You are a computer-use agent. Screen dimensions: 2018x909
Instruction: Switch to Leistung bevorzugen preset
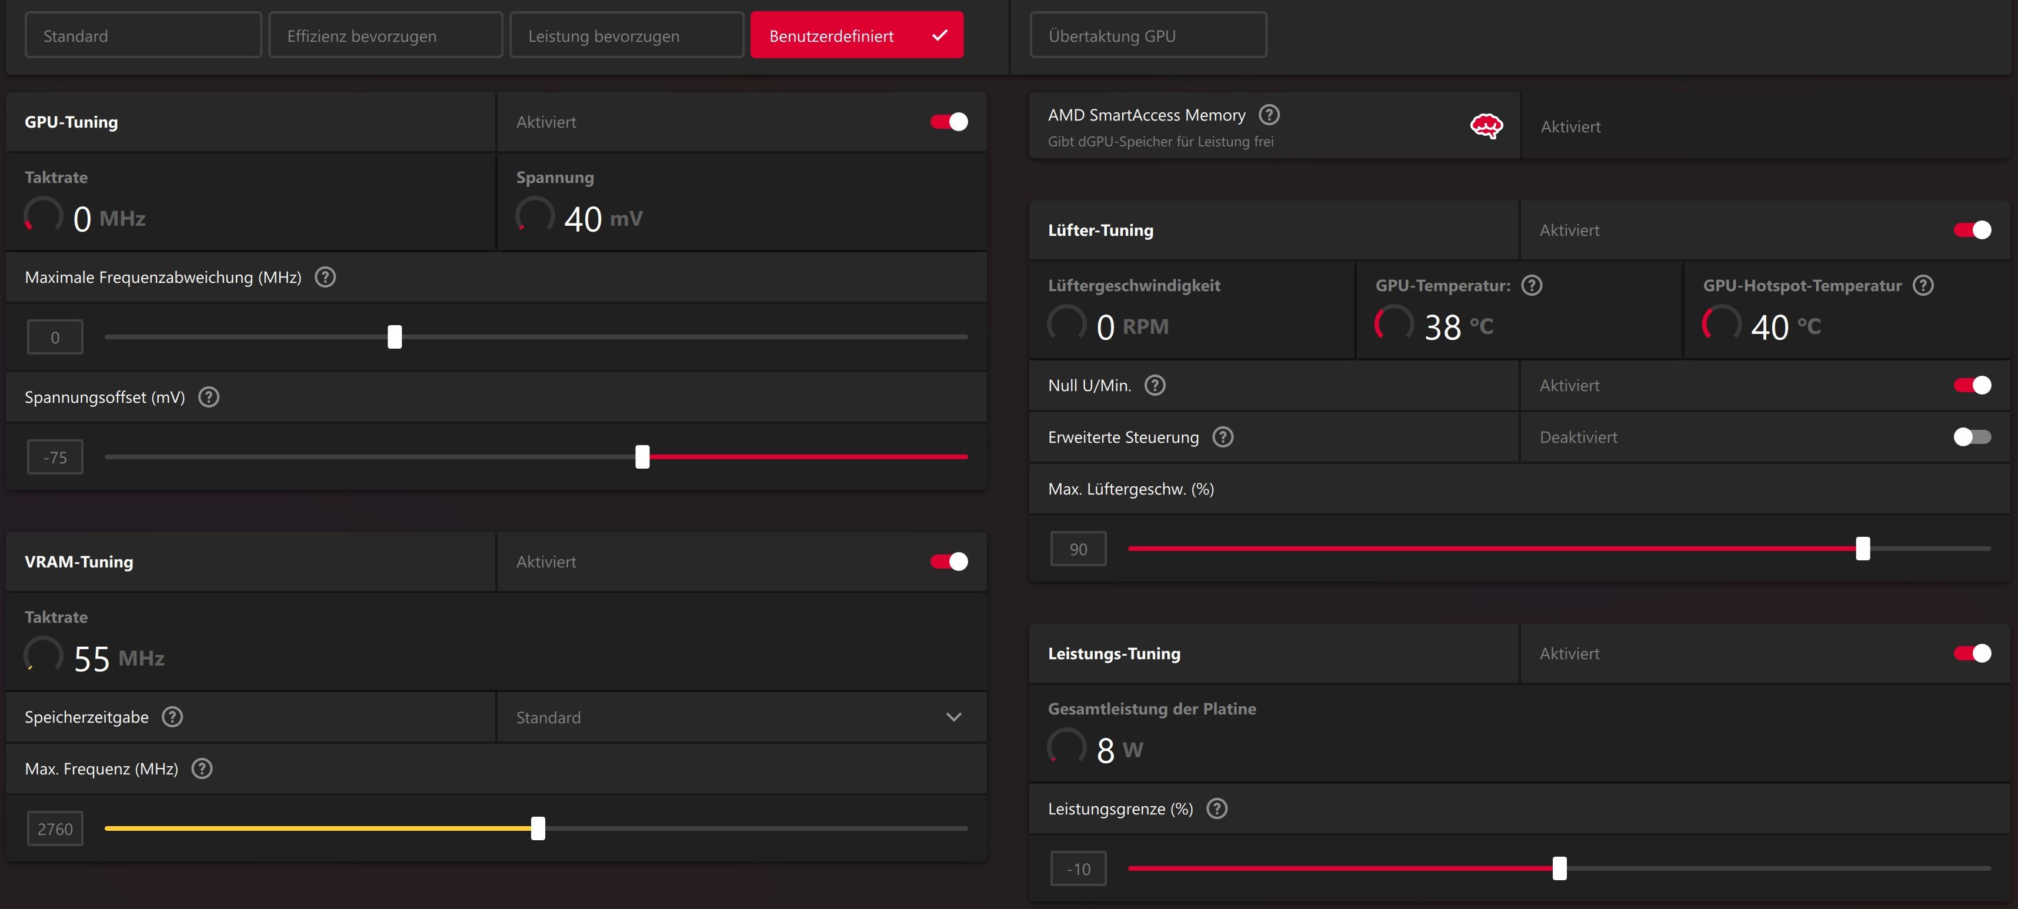pyautogui.click(x=626, y=35)
